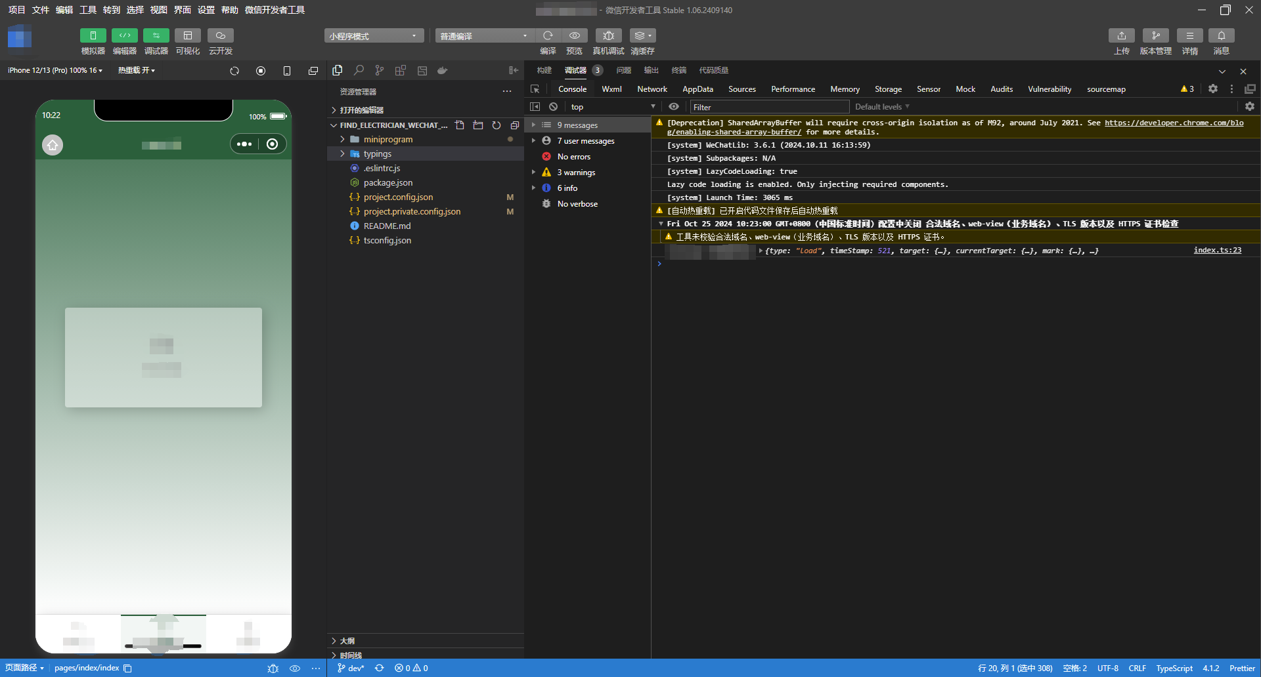
Task: Click the compile (编译) refresh icon
Action: tap(548, 35)
